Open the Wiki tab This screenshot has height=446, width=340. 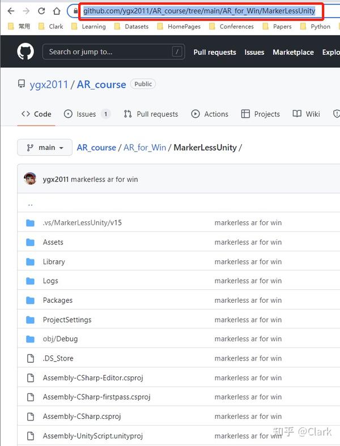[307, 114]
